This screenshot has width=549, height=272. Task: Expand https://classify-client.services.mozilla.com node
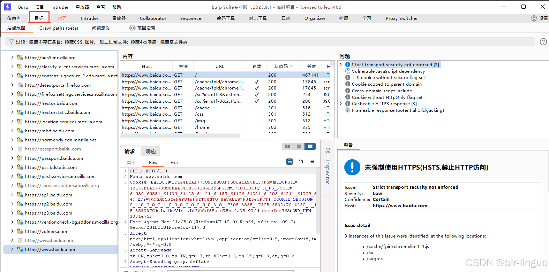[12, 67]
